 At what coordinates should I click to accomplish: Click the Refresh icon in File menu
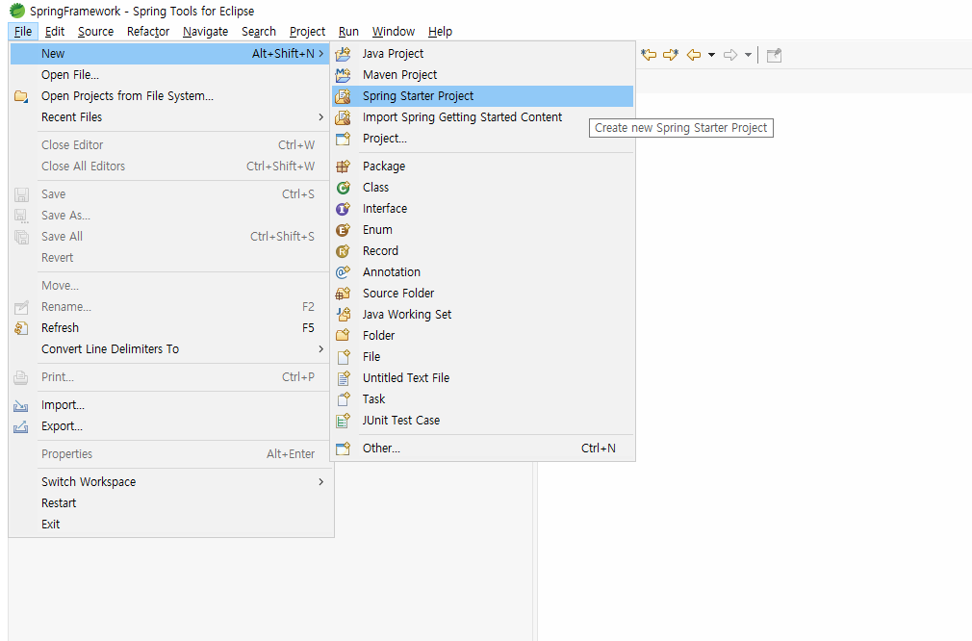click(x=21, y=328)
